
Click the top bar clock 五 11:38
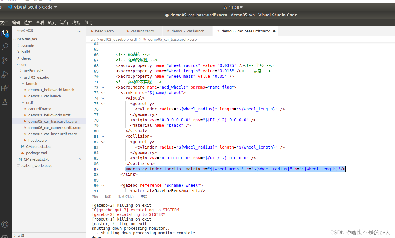tap(231, 7)
